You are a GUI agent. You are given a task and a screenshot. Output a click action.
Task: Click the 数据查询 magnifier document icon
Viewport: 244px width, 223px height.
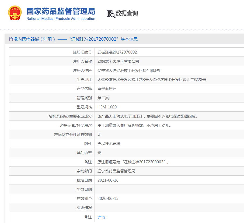pos(111,14)
